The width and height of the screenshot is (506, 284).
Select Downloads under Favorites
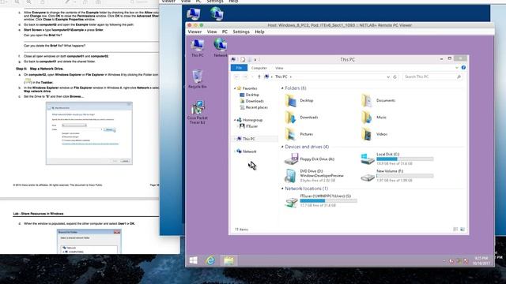click(x=251, y=101)
